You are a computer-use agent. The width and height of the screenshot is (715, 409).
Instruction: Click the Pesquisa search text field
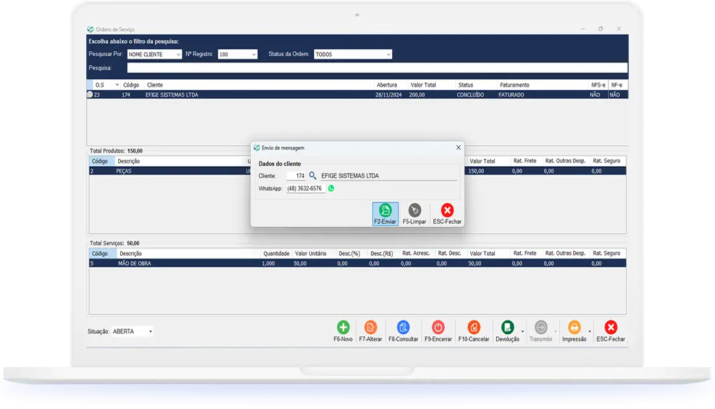click(x=377, y=68)
